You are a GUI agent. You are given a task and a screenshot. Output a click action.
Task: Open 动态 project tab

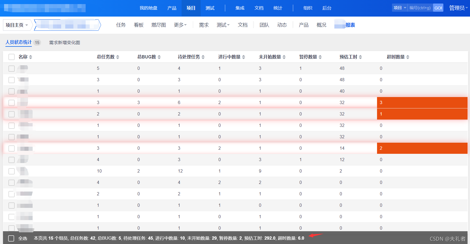click(282, 25)
